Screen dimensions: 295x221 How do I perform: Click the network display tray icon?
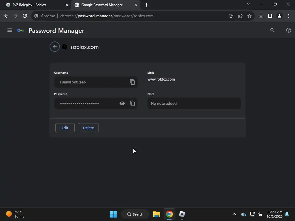pos(252,214)
